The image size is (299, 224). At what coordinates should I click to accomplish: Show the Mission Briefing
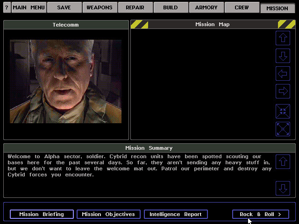tap(42, 214)
